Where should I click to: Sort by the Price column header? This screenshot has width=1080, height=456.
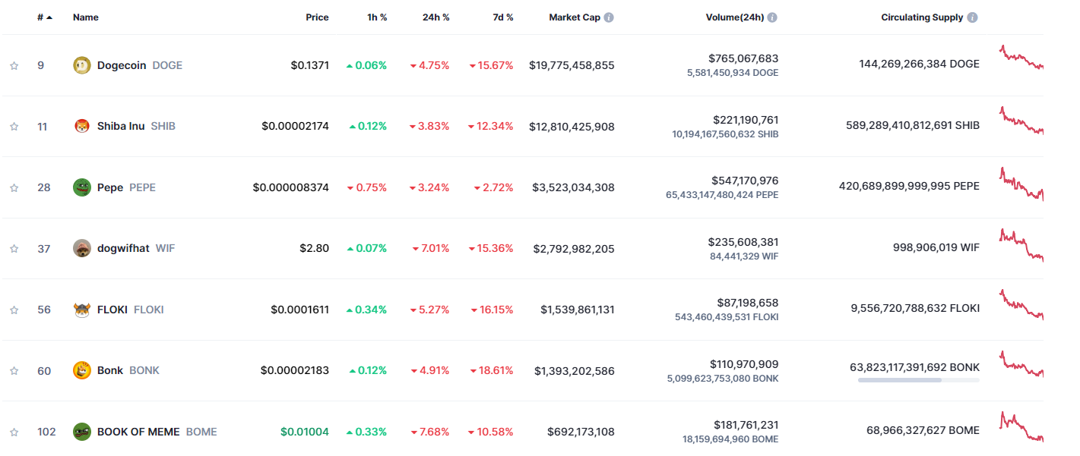tap(317, 17)
